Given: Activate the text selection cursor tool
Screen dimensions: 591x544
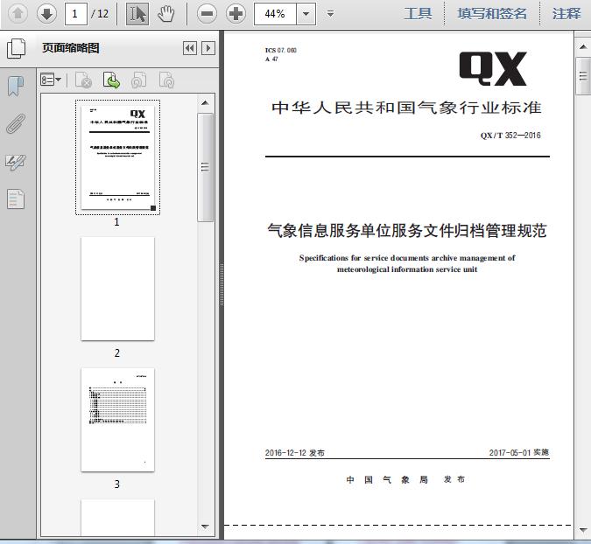Looking at the screenshot, I should coord(137,14).
